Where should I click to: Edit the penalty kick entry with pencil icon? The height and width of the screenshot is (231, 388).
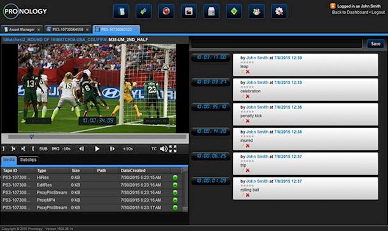[x=242, y=121]
